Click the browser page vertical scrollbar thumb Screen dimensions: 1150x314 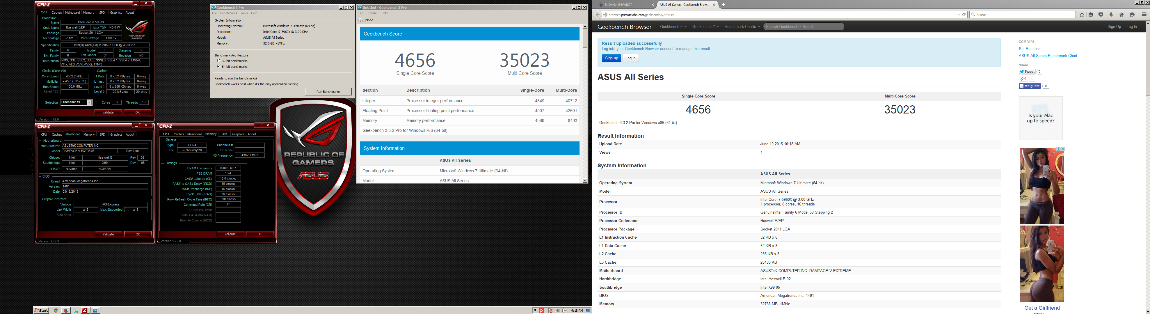click(x=1147, y=60)
